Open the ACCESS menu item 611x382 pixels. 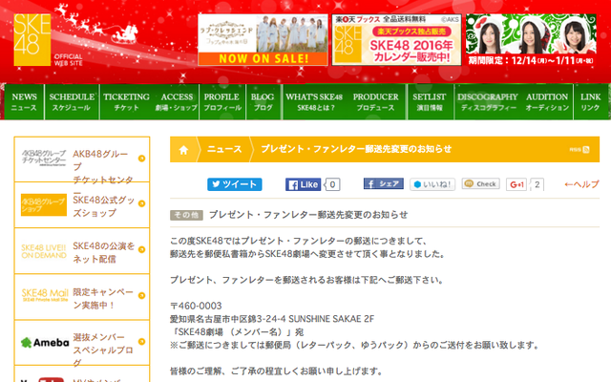[x=177, y=102]
